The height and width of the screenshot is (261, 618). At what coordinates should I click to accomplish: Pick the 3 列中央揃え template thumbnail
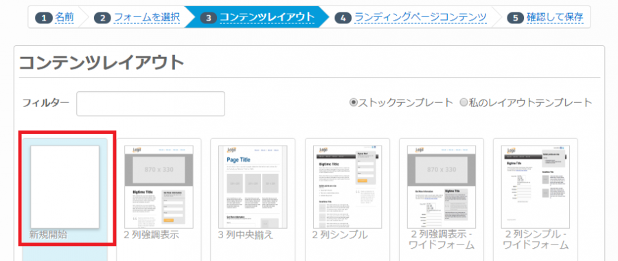click(253, 187)
